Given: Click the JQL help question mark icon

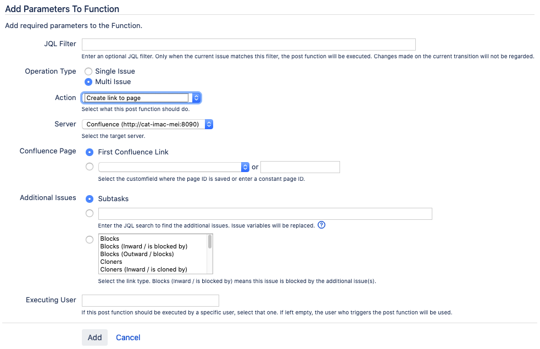Looking at the screenshot, I should point(322,225).
